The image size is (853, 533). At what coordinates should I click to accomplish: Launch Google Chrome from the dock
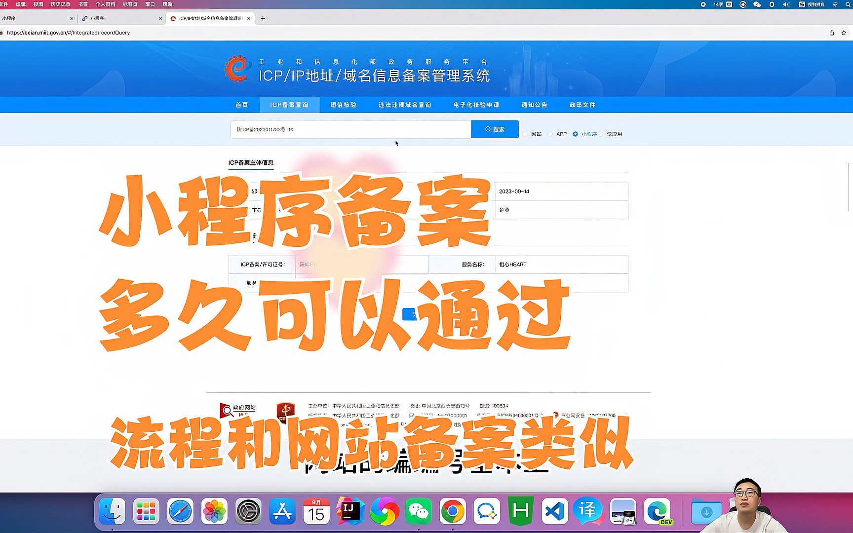(453, 511)
